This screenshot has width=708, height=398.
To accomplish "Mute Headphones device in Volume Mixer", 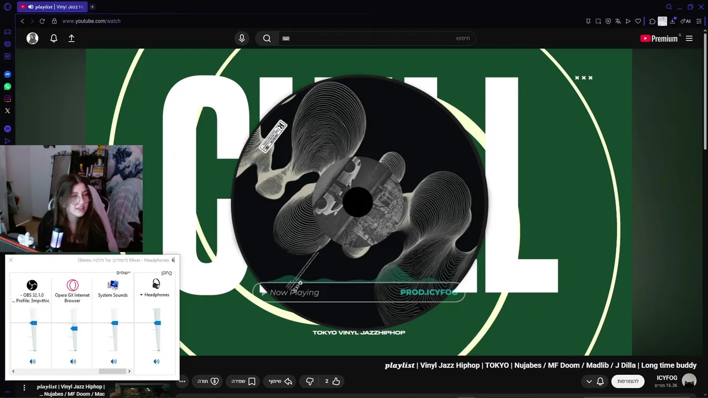I will click(157, 362).
